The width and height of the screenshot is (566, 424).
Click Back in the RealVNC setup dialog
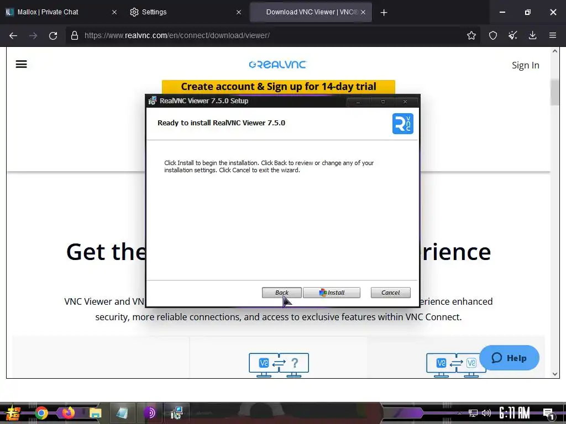coord(281,293)
